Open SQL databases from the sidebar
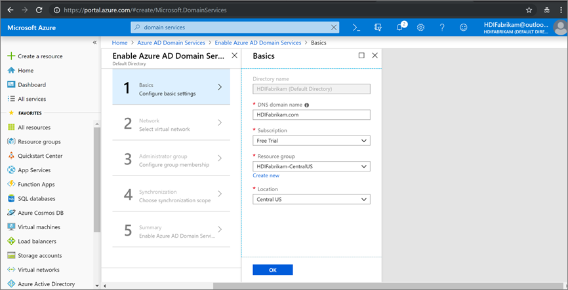Image resolution: width=568 pixels, height=290 pixels. click(36, 198)
